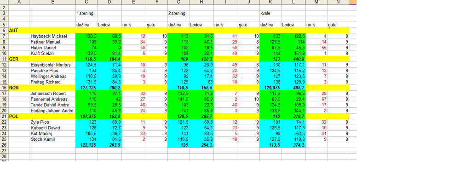Select the column H header
The height and width of the screenshot is (188, 460).
point(201,2)
